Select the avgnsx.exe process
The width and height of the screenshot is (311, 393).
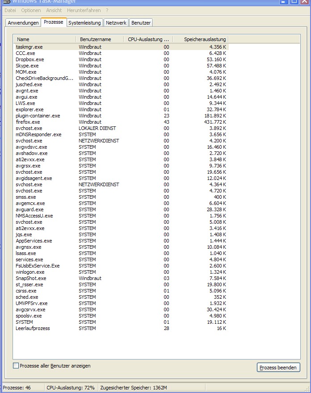coord(121,247)
